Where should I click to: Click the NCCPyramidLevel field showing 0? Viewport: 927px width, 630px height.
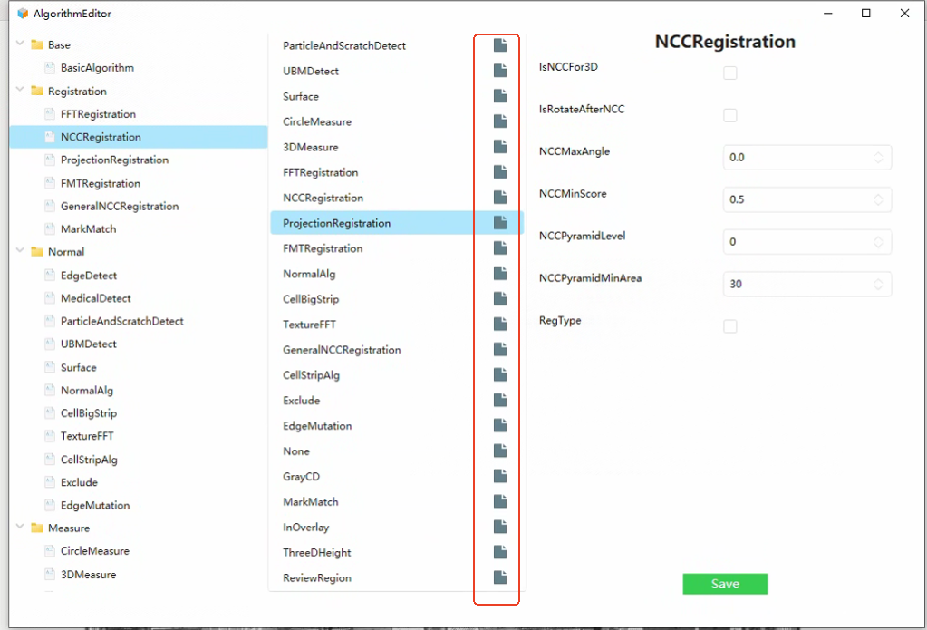807,242
